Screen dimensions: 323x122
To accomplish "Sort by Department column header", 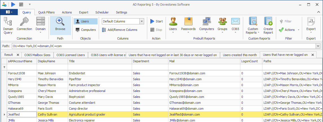I will click(x=150, y=61).
